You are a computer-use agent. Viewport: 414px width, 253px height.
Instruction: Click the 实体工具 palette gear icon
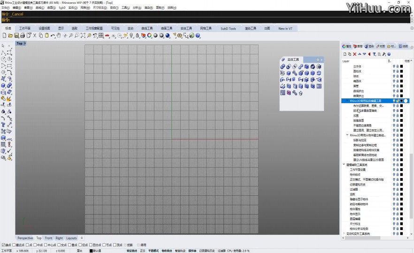[318, 60]
